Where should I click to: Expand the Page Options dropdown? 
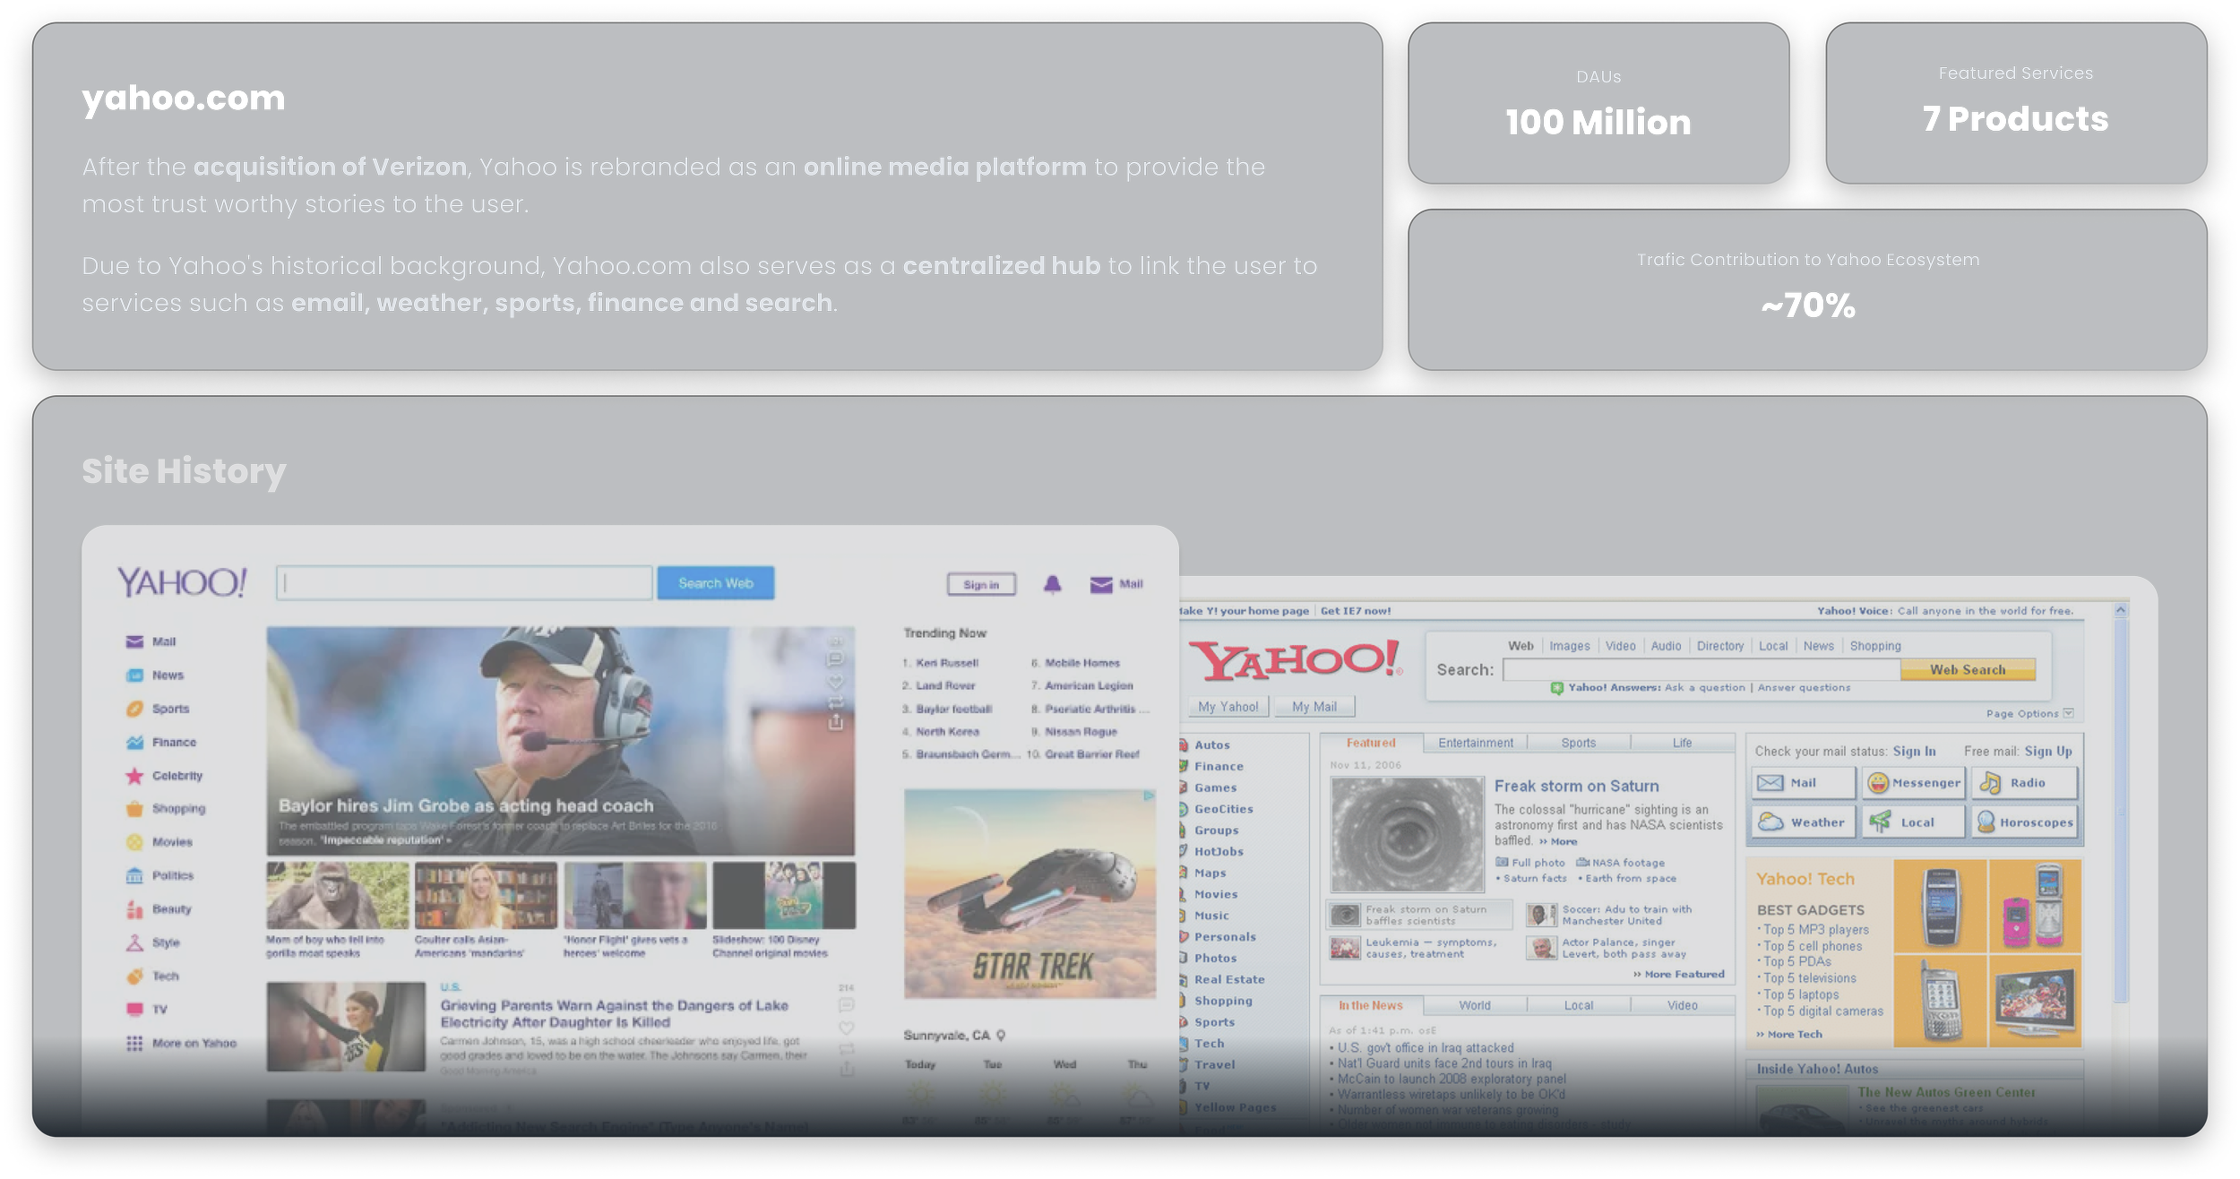[x=2068, y=713]
